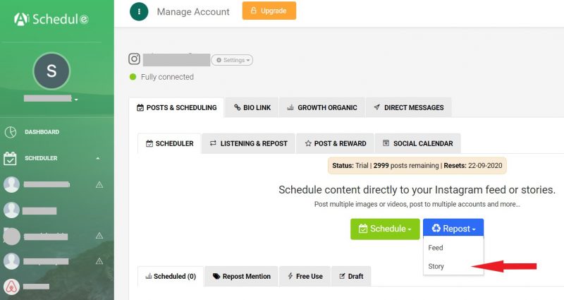Screen dimensions: 564x300
Task: Open the Draft tab
Action: (x=351, y=276)
